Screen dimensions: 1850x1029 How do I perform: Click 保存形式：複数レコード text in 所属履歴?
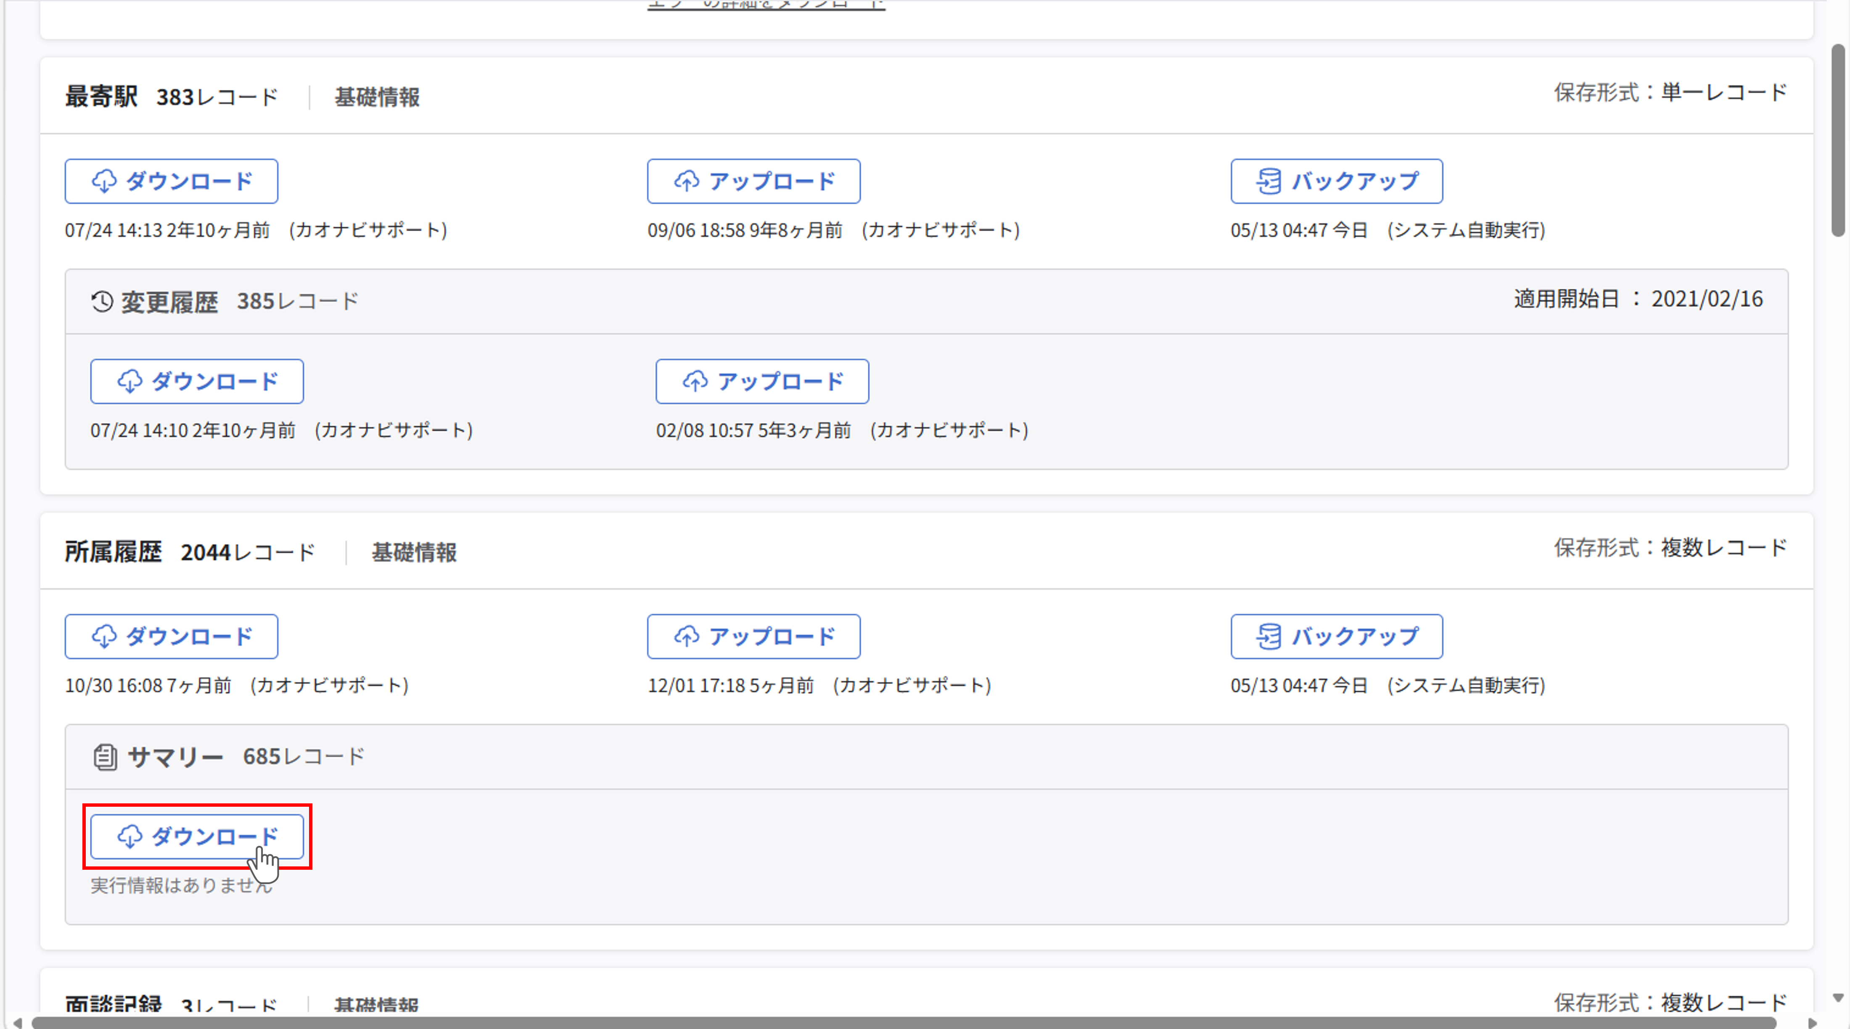click(1670, 547)
